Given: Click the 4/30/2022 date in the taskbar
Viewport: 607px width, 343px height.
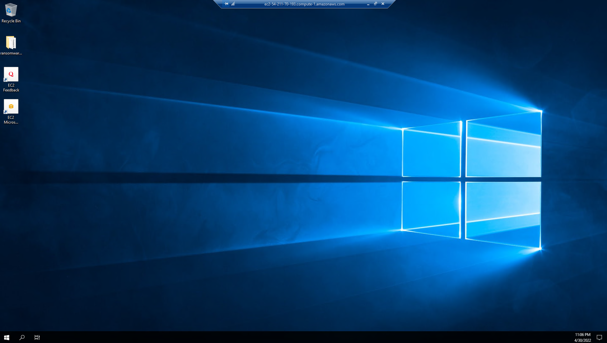Looking at the screenshot, I should [583, 340].
